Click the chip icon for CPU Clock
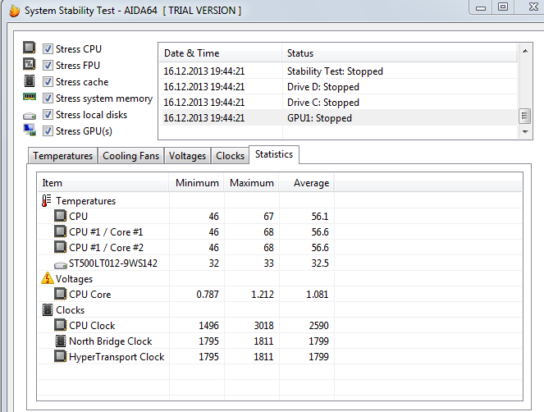The height and width of the screenshot is (412, 544). (61, 325)
